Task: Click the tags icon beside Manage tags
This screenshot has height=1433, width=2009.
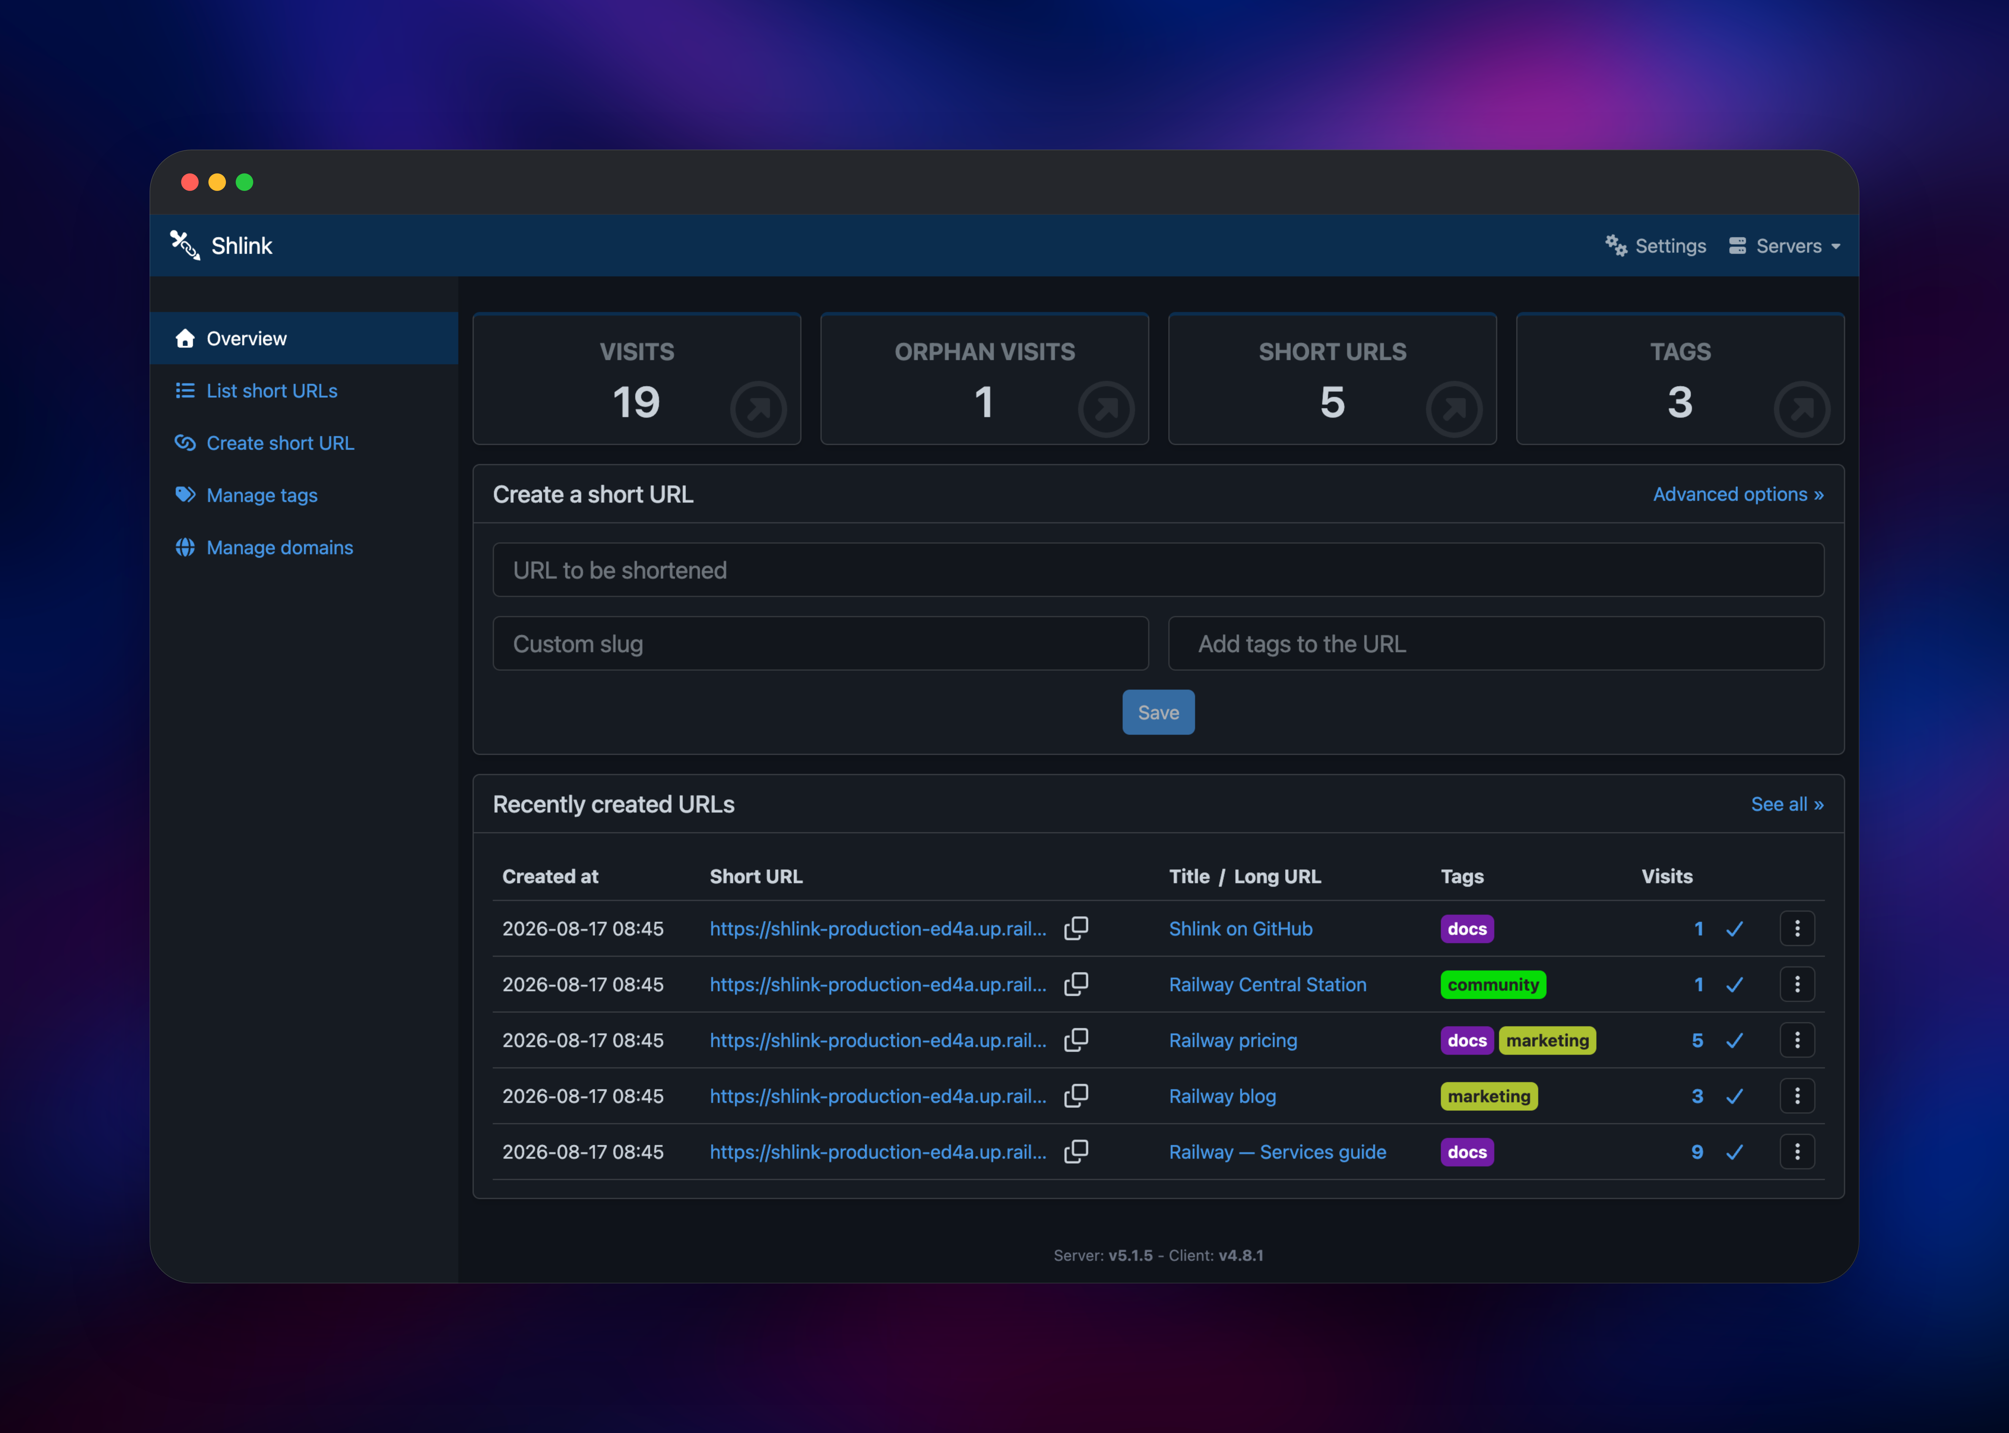Action: pos(185,495)
